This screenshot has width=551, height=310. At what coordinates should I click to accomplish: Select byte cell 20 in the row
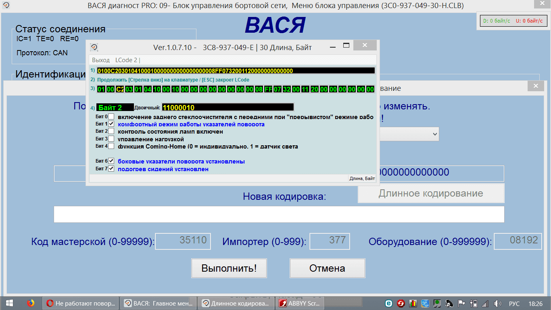click(x=315, y=89)
